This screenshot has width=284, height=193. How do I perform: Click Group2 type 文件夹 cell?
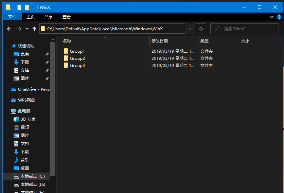(x=206, y=58)
